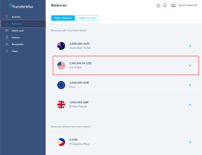Expand the PHP balance chevron

point(190,142)
